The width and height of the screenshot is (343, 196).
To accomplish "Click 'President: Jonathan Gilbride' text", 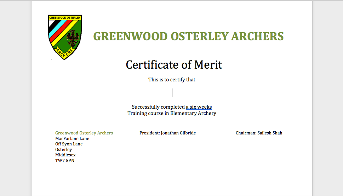I will coord(167,133).
